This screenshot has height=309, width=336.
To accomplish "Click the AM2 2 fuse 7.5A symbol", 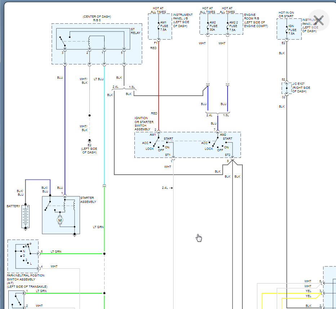I will coord(227,26).
